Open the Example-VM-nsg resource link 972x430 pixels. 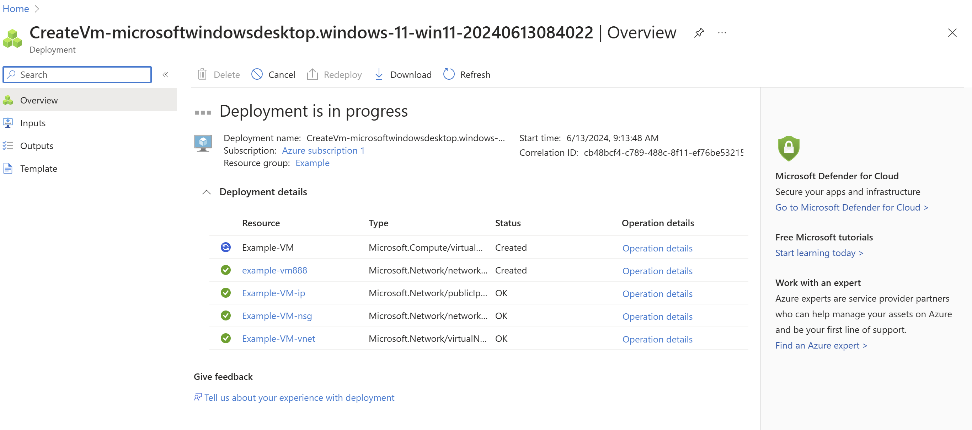277,316
